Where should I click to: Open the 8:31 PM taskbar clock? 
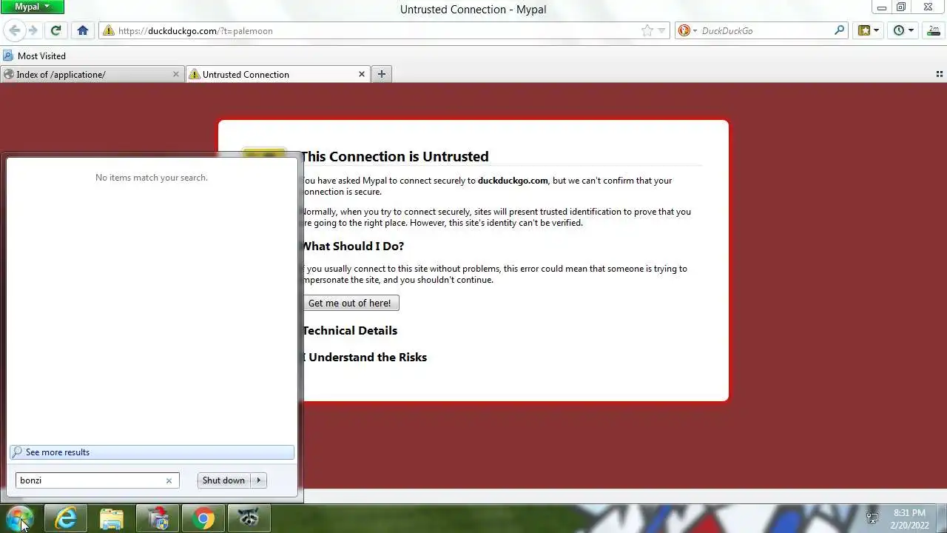coord(910,519)
